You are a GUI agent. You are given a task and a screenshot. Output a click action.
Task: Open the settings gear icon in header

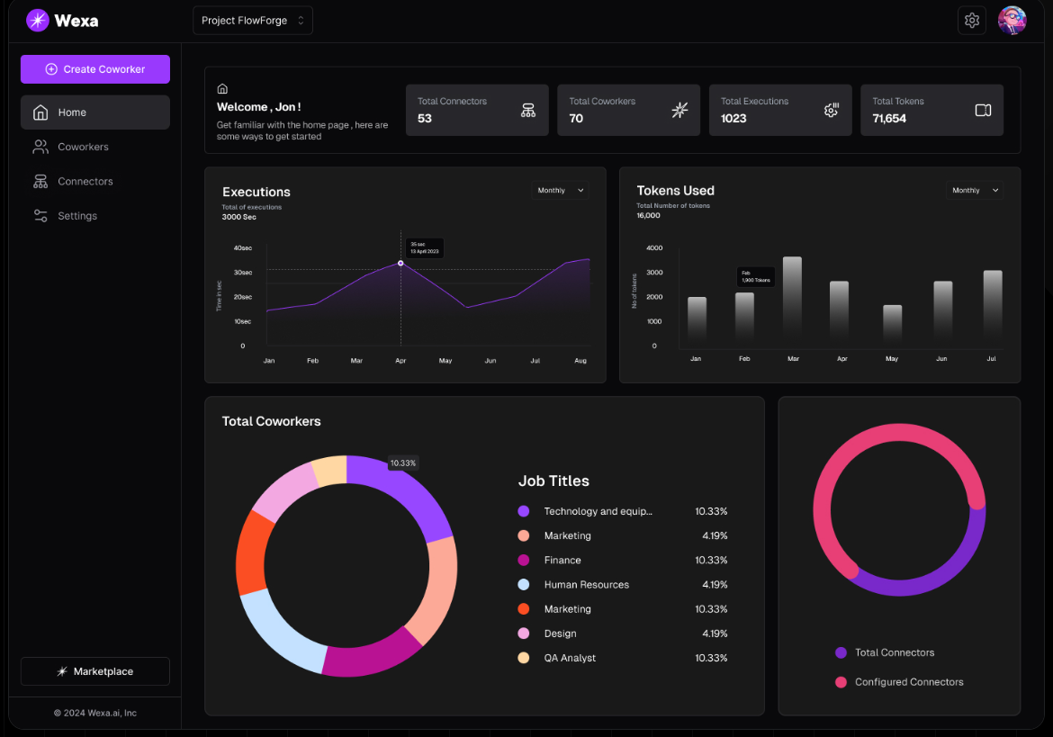pyautogui.click(x=971, y=20)
